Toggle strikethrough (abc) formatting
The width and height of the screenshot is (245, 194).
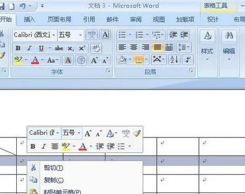click(x=59, y=48)
